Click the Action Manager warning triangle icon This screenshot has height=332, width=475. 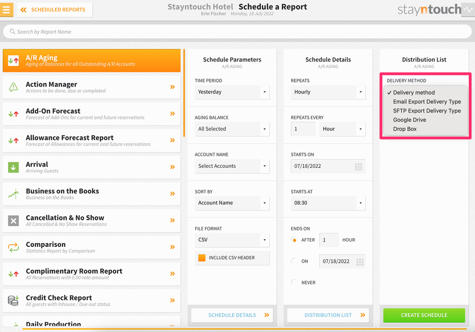pos(13,87)
